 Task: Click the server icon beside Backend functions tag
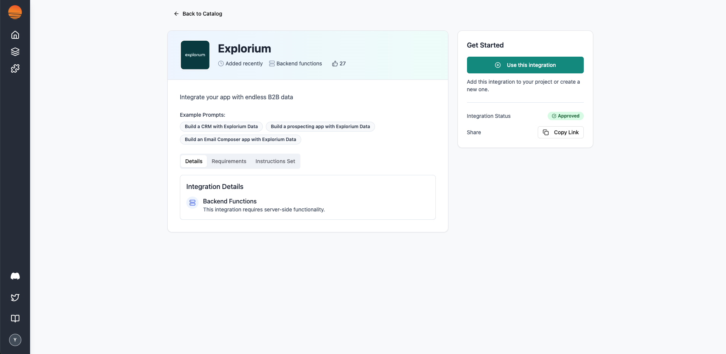tap(272, 63)
